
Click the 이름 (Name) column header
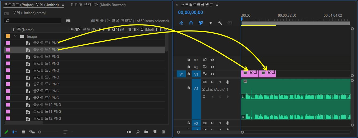click(x=23, y=30)
